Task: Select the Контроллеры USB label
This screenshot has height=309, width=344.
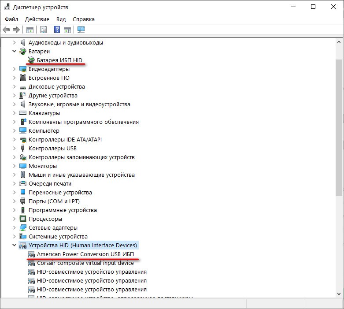Action: pos(52,148)
